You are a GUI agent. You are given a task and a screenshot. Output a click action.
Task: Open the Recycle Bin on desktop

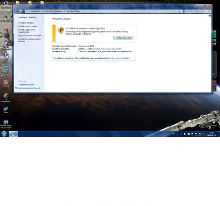[214, 121]
